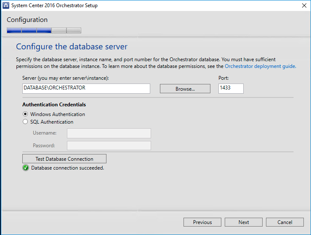
Task: Go back with the Previous button
Action: pyautogui.click(x=202, y=222)
